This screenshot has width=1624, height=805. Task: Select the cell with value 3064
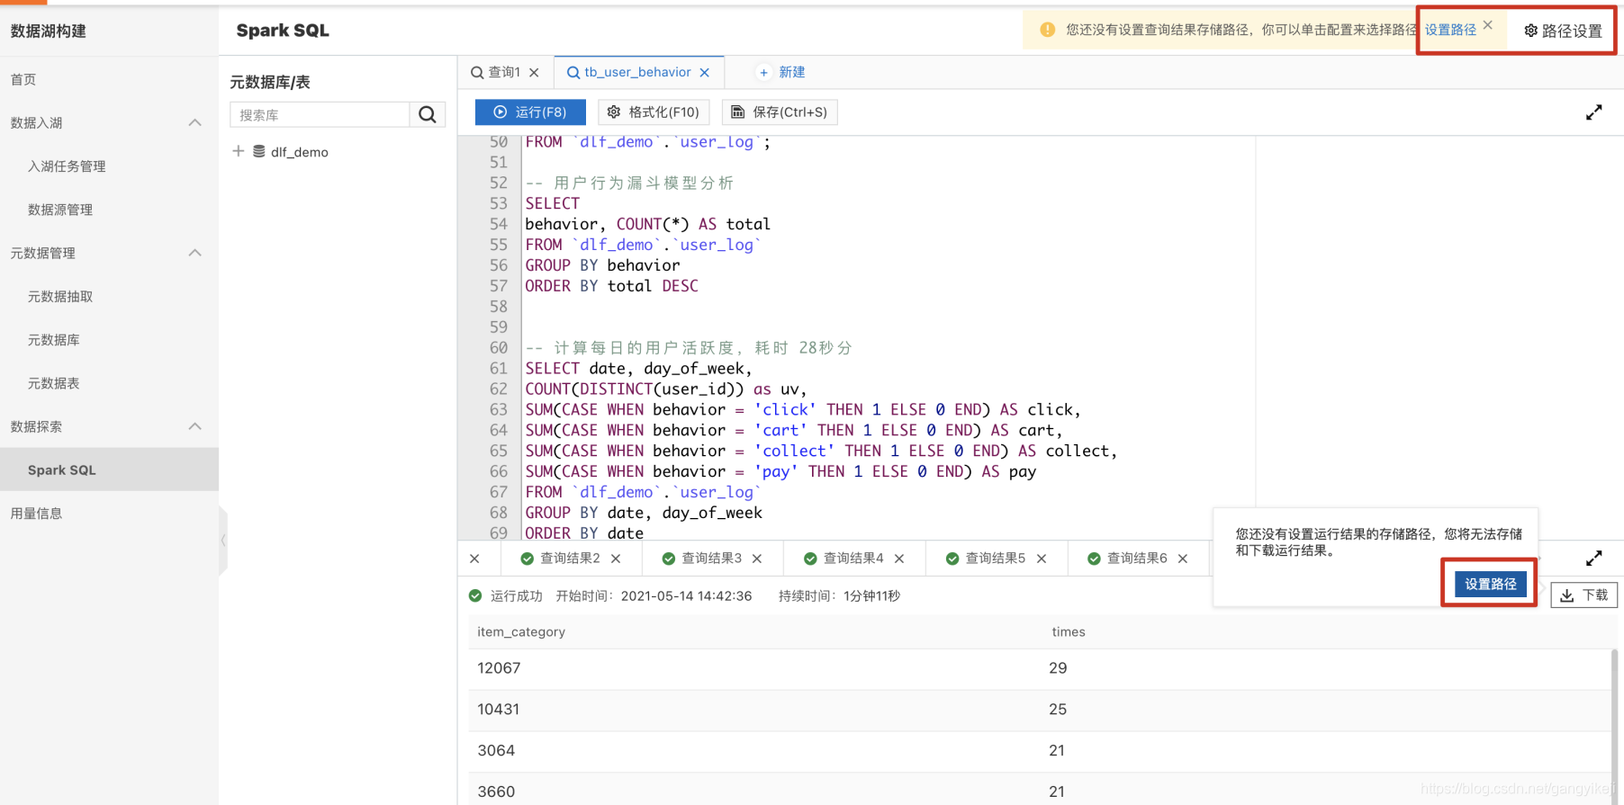pos(496,750)
